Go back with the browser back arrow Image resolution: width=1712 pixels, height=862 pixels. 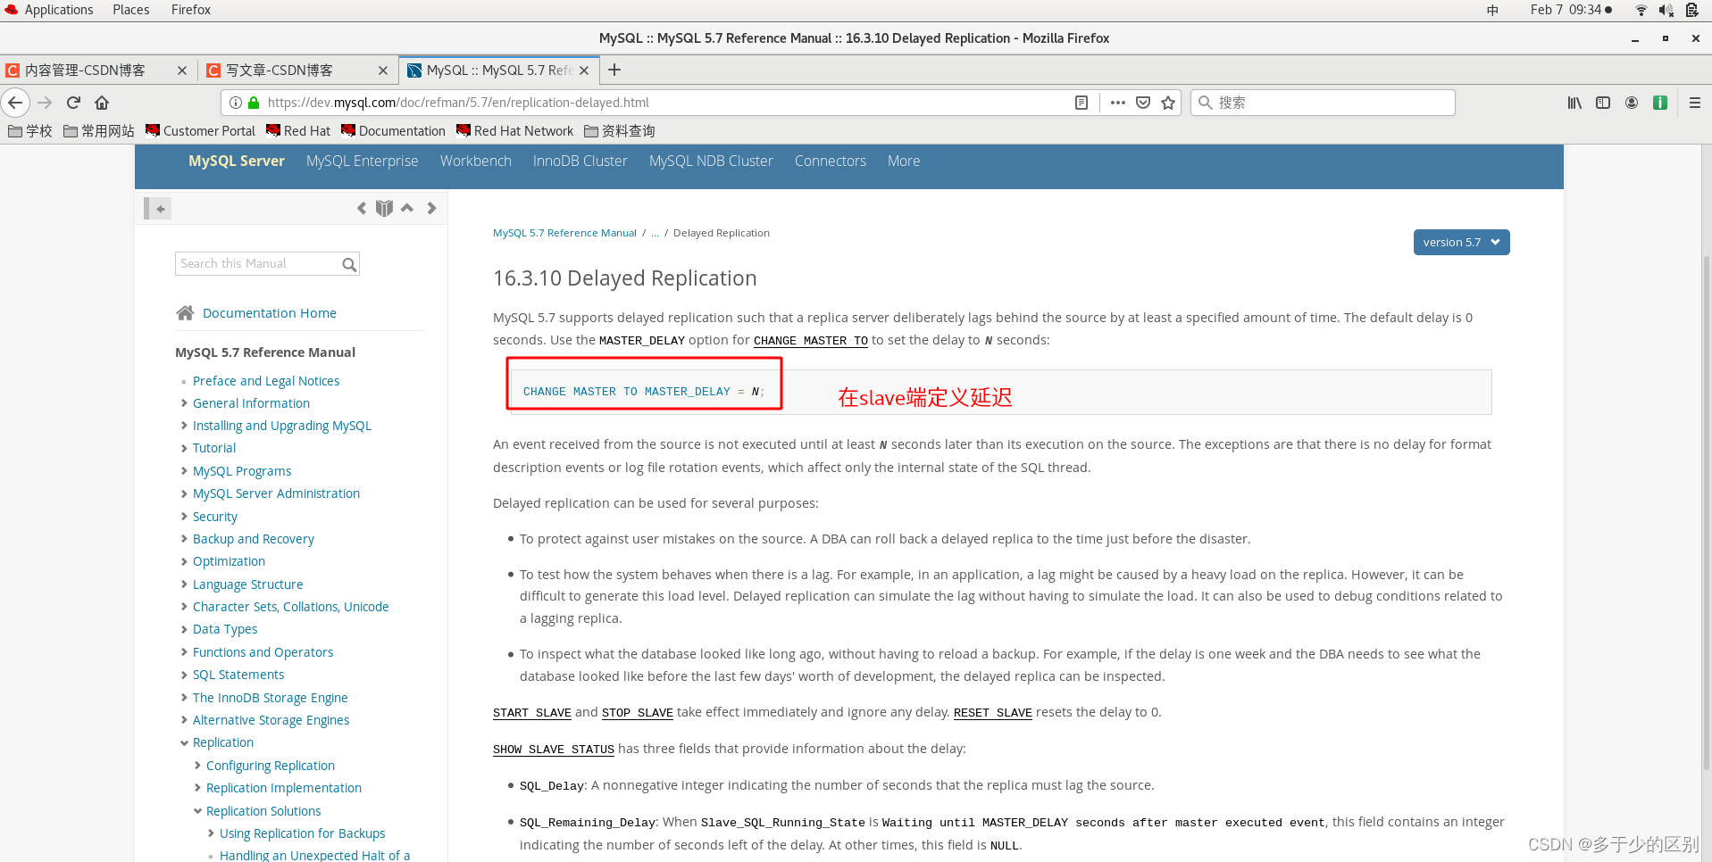15,103
